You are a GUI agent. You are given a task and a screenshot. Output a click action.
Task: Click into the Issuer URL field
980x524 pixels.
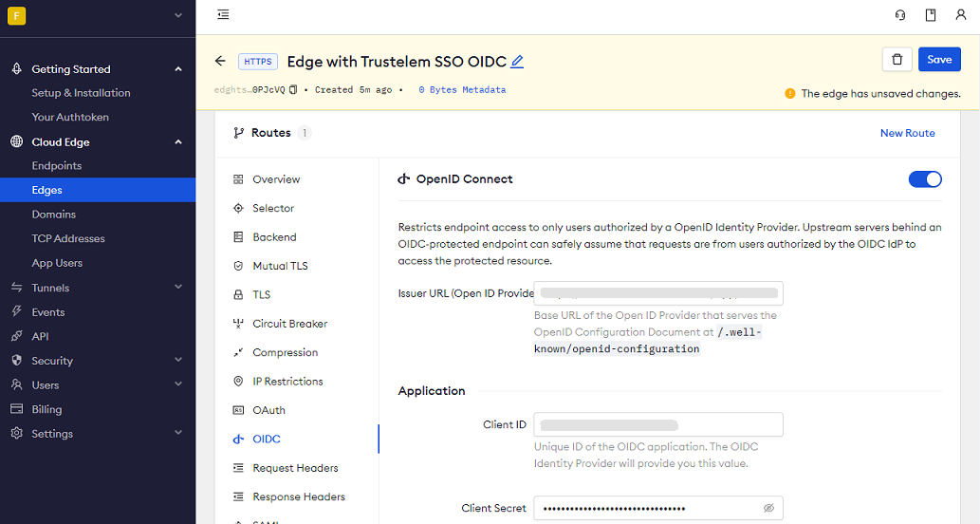tap(658, 293)
